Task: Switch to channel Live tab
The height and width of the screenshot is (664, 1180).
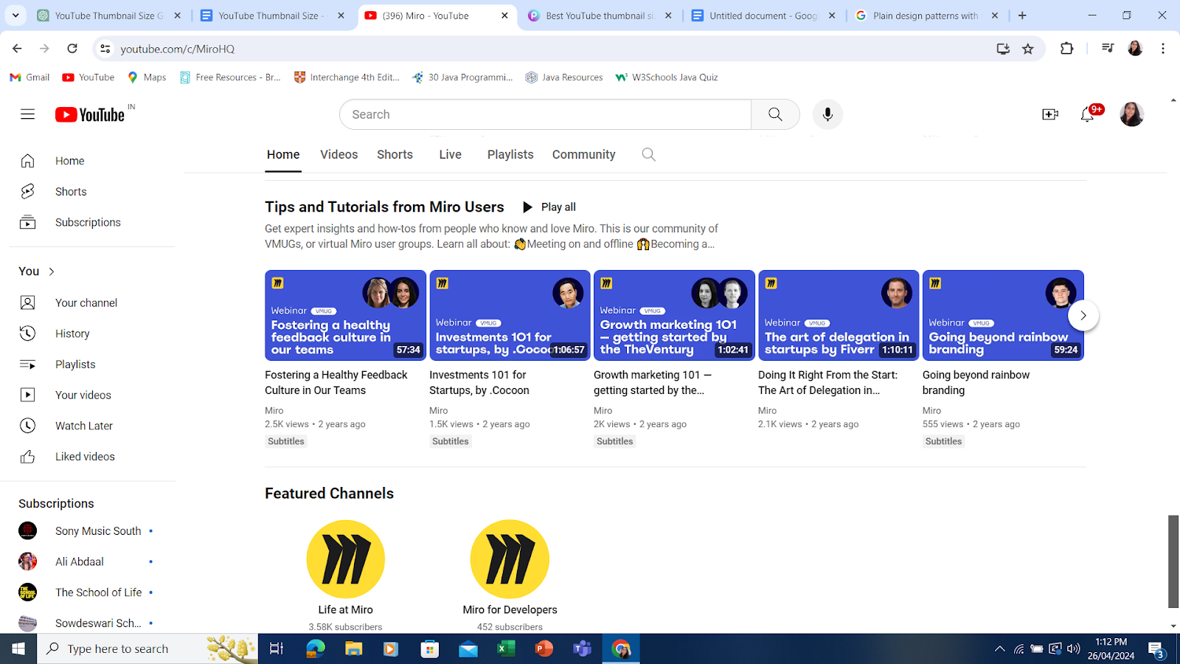Action: (x=450, y=154)
